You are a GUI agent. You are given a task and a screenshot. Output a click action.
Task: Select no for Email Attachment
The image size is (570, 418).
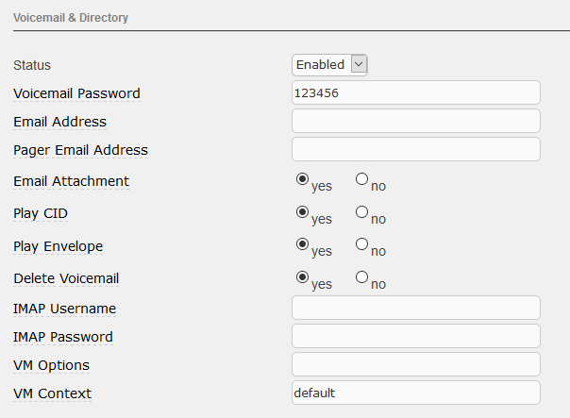click(361, 178)
